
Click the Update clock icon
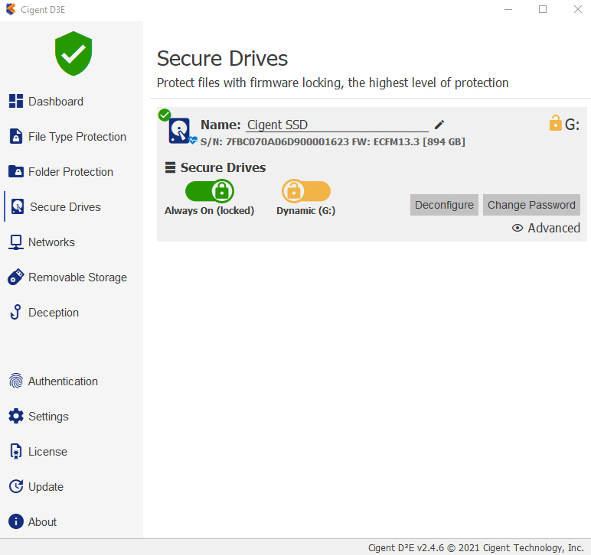pos(16,486)
